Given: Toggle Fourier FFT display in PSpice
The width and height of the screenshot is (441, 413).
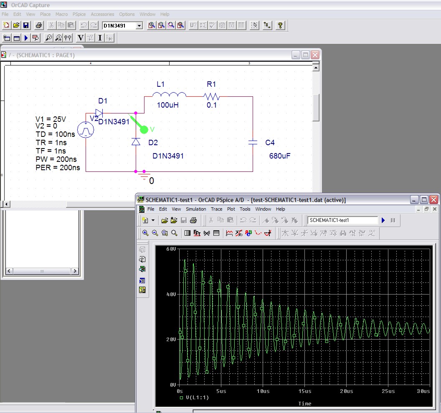Looking at the screenshot, I should (x=197, y=233).
